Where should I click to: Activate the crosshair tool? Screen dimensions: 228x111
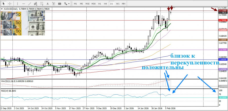[10, 4]
